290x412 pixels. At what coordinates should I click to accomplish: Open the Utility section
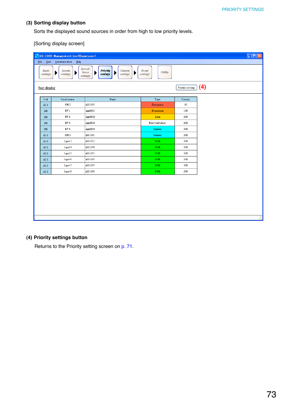tap(165, 72)
